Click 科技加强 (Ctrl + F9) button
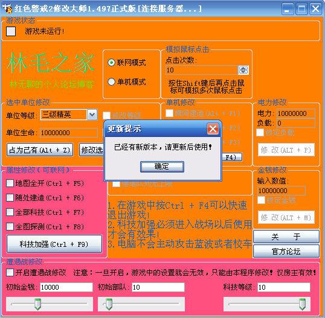This screenshot has width=325, height=318. (54, 244)
